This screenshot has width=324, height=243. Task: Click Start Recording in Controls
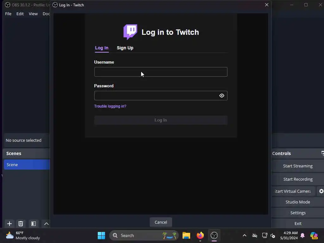point(298,179)
